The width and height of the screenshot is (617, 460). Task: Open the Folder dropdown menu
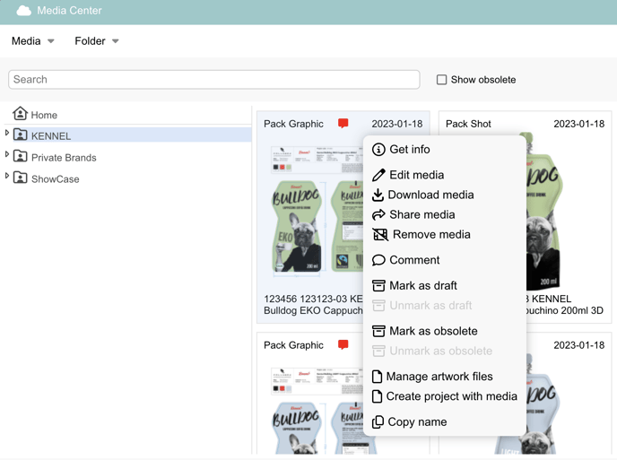[x=97, y=41]
